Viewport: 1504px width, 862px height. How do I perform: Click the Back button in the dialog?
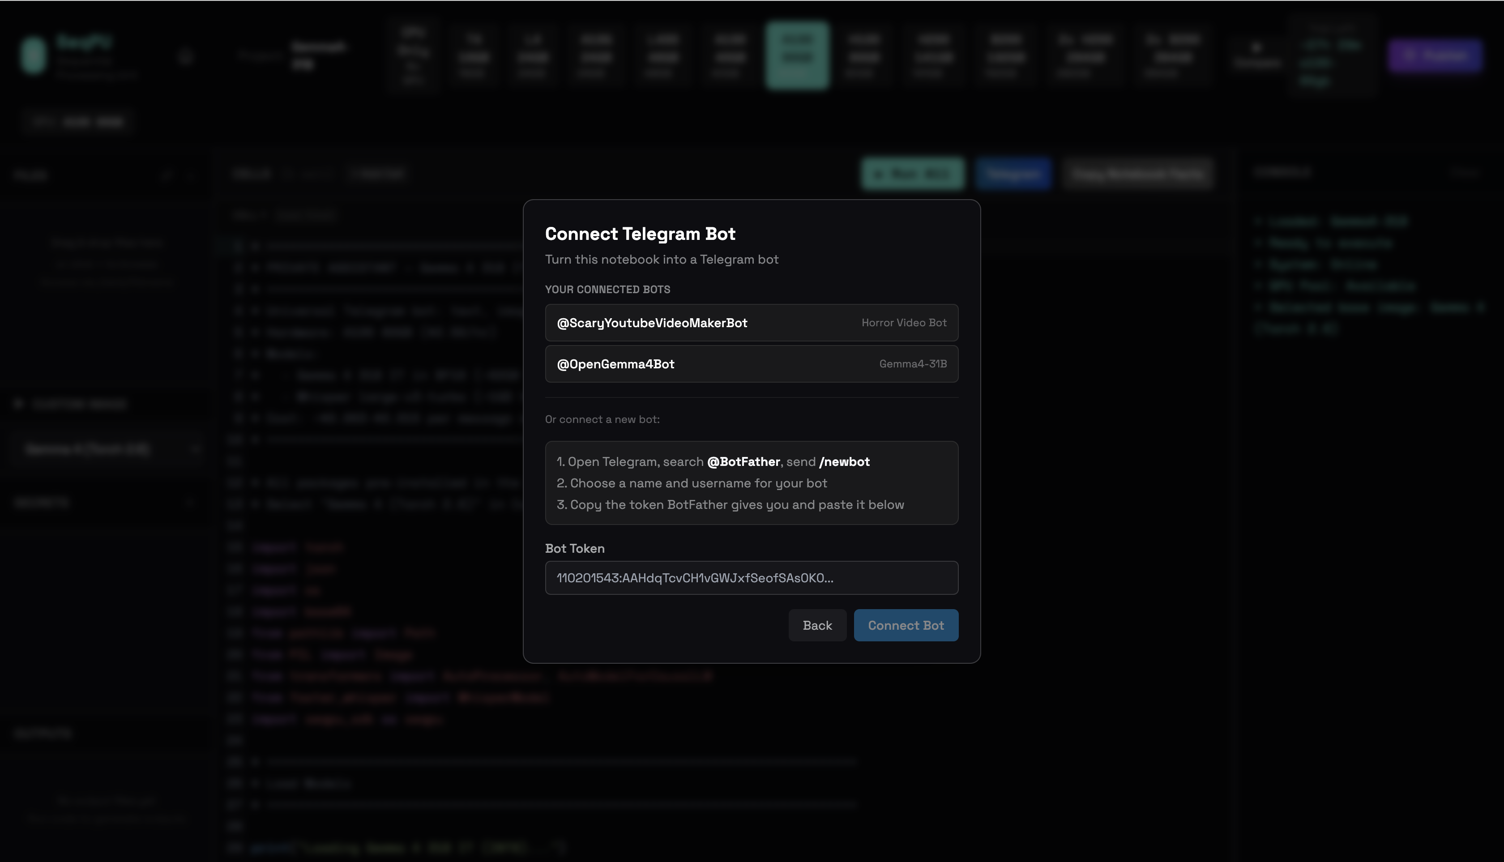817,625
